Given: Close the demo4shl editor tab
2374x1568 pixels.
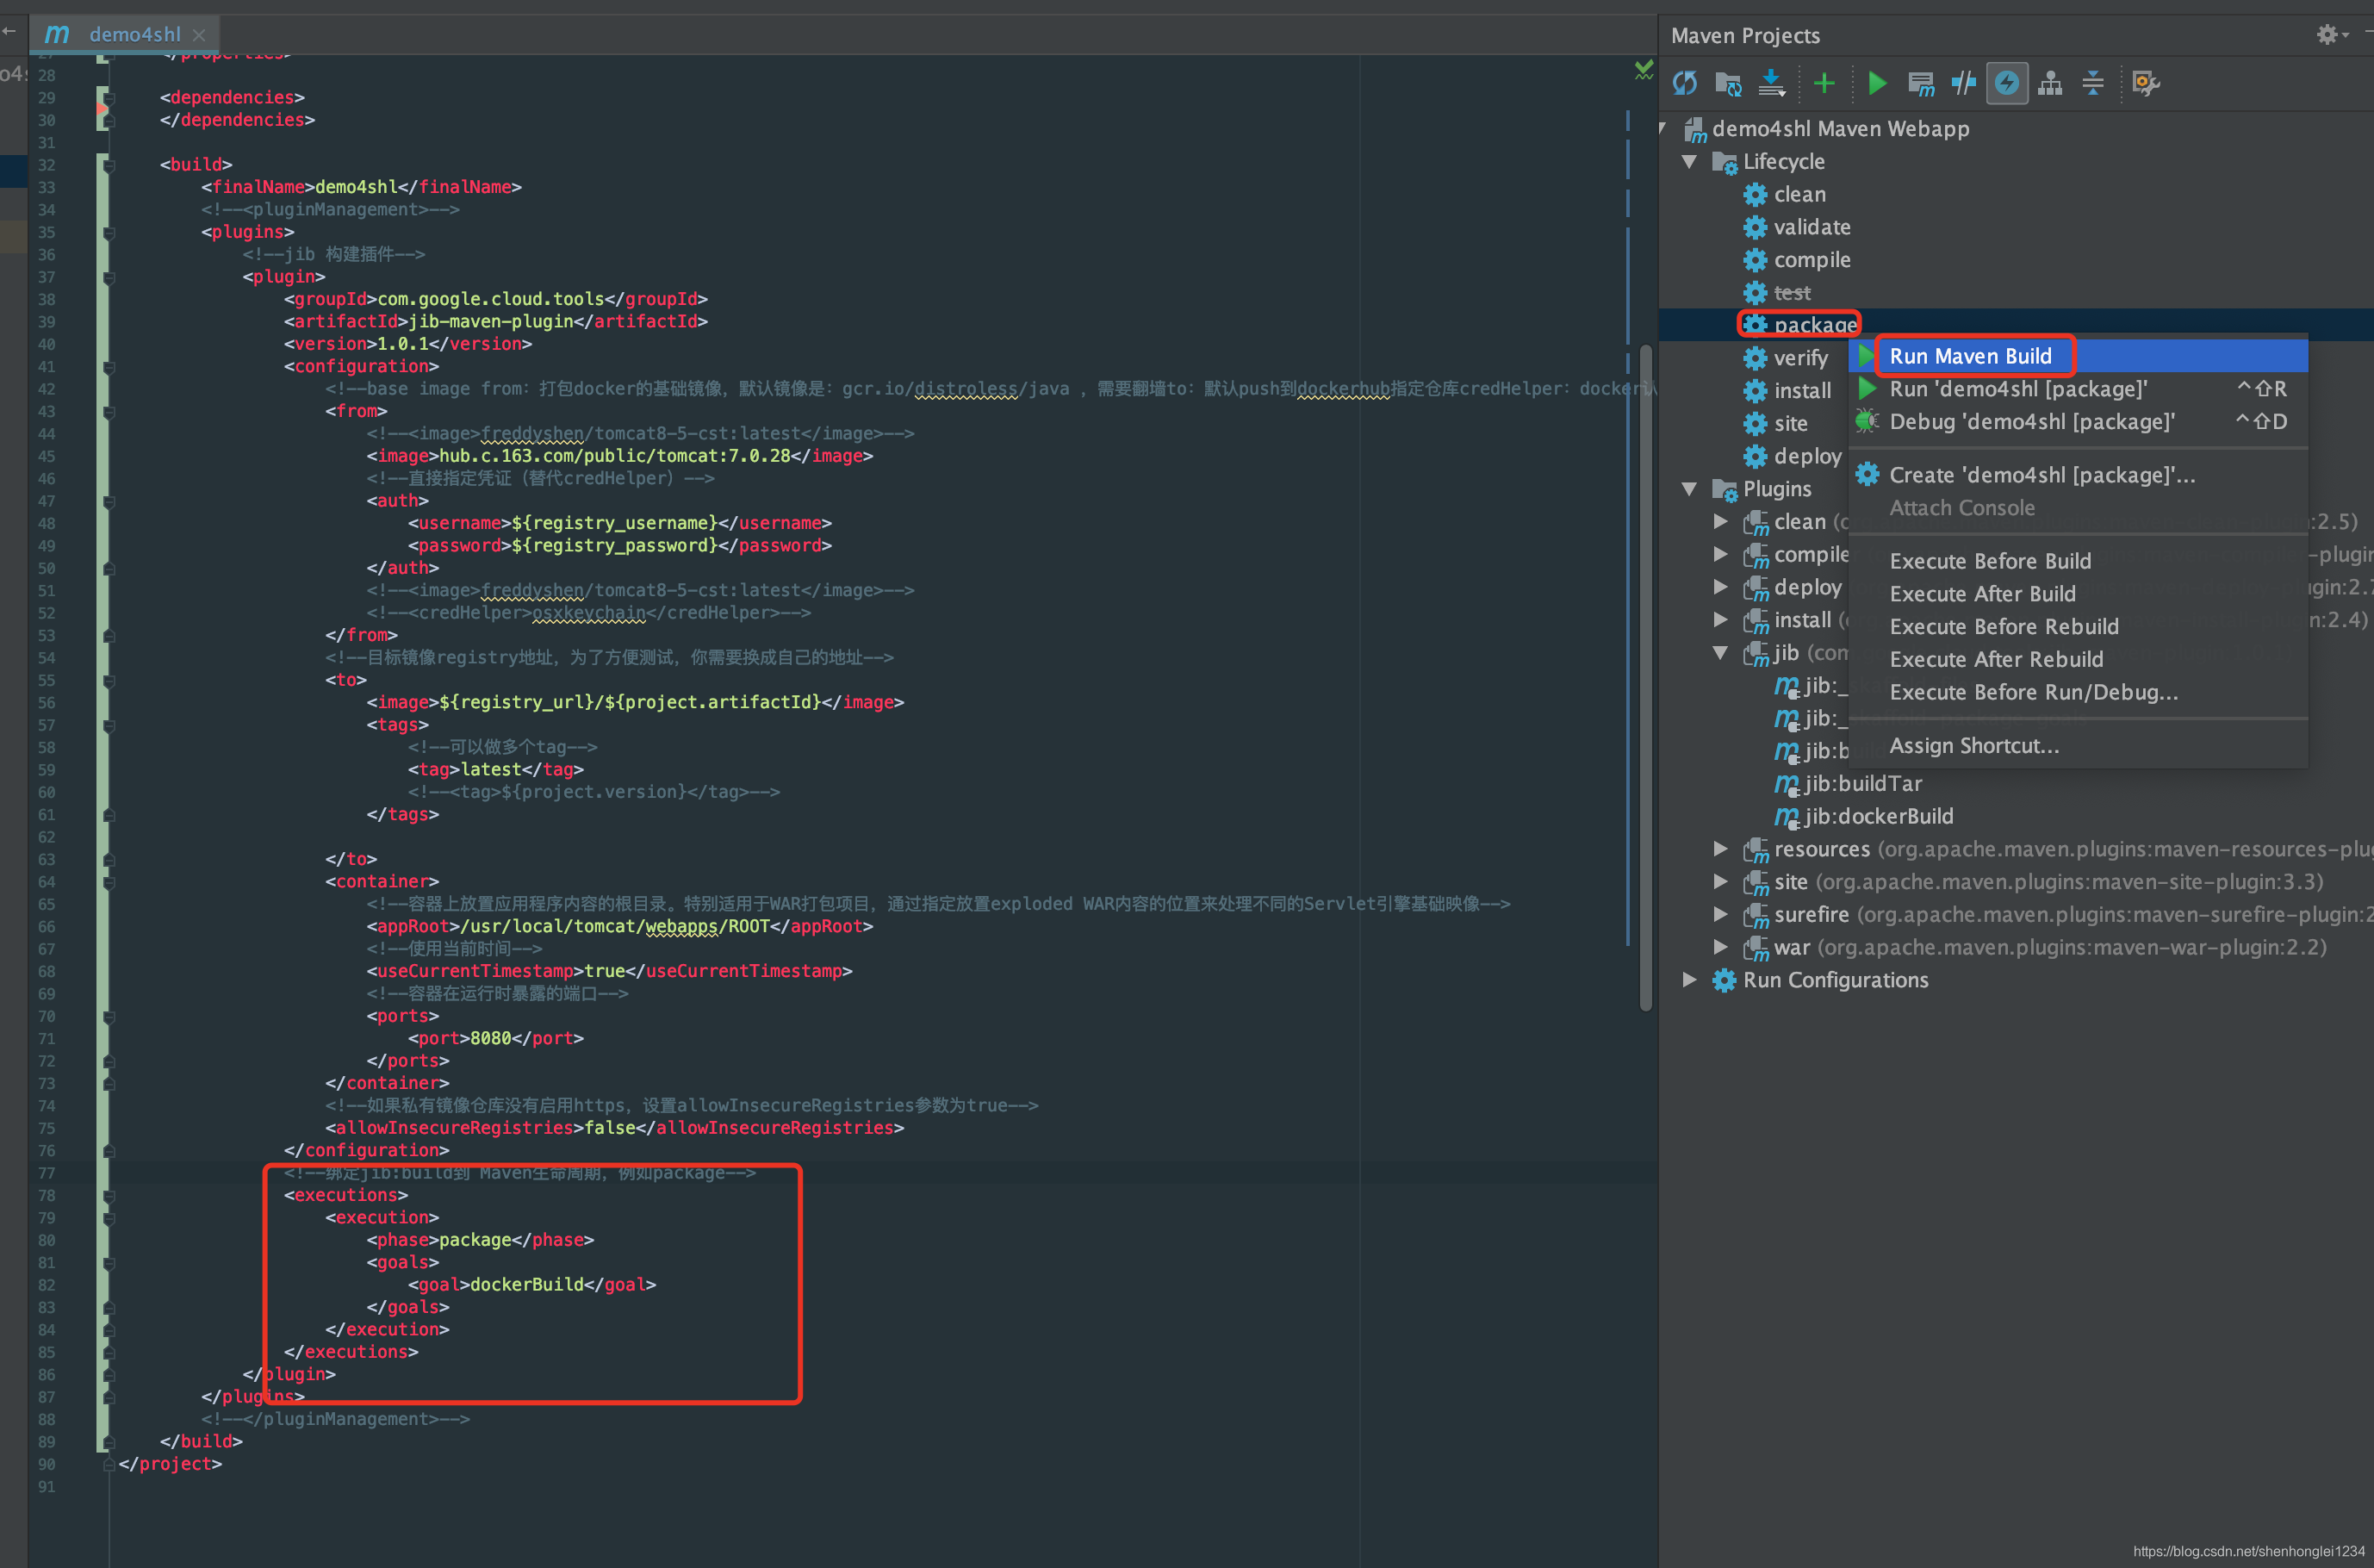Looking at the screenshot, I should pyautogui.click(x=199, y=35).
